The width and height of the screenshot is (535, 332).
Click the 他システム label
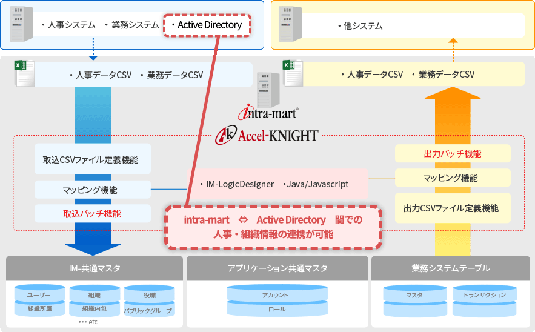coord(363,26)
